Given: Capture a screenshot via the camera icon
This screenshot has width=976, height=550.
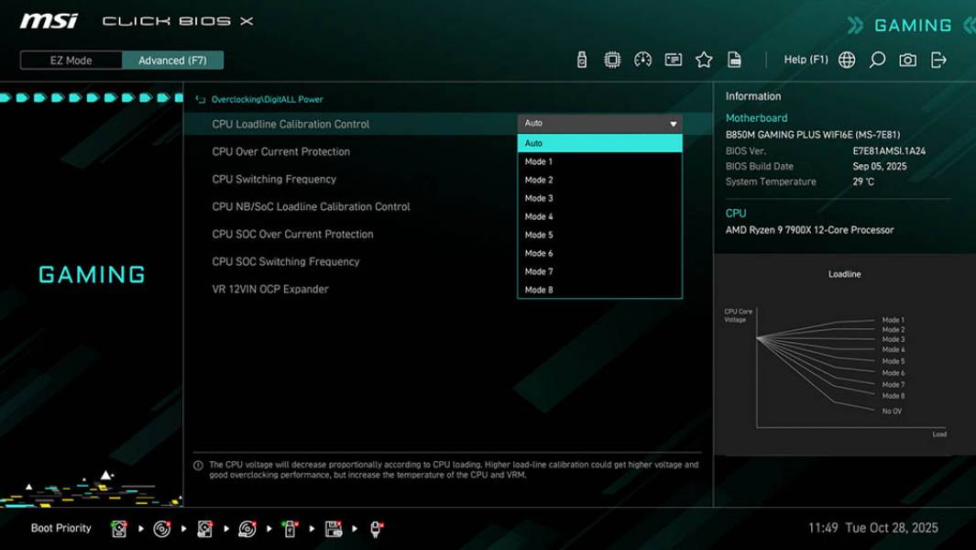Looking at the screenshot, I should click(906, 59).
